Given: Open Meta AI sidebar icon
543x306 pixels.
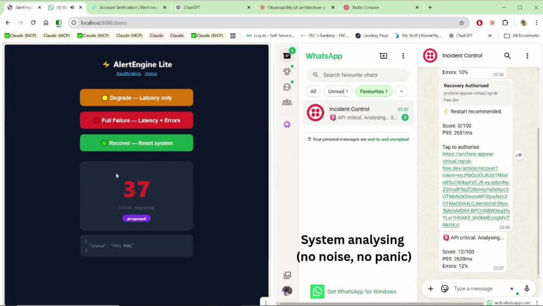Looking at the screenshot, I should click(287, 124).
